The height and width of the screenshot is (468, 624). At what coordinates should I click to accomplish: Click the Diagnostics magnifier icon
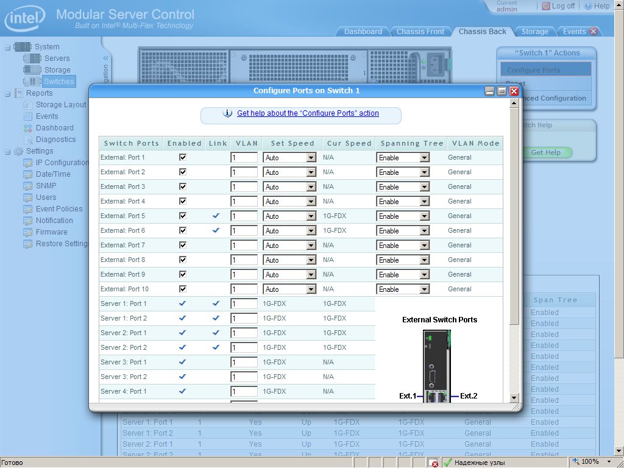28,140
